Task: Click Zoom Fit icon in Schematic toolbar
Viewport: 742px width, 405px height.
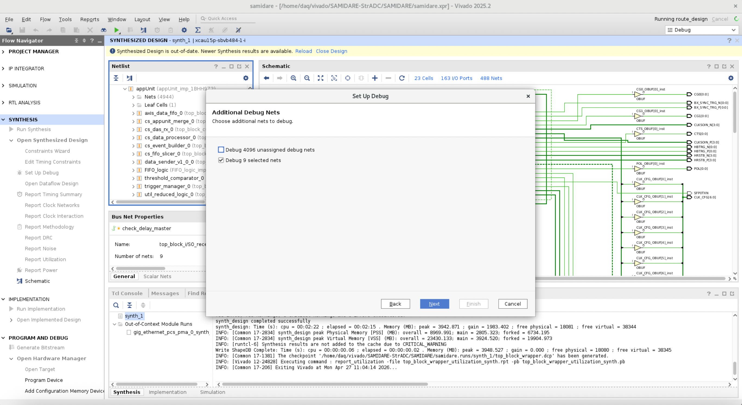Action: tap(320, 78)
